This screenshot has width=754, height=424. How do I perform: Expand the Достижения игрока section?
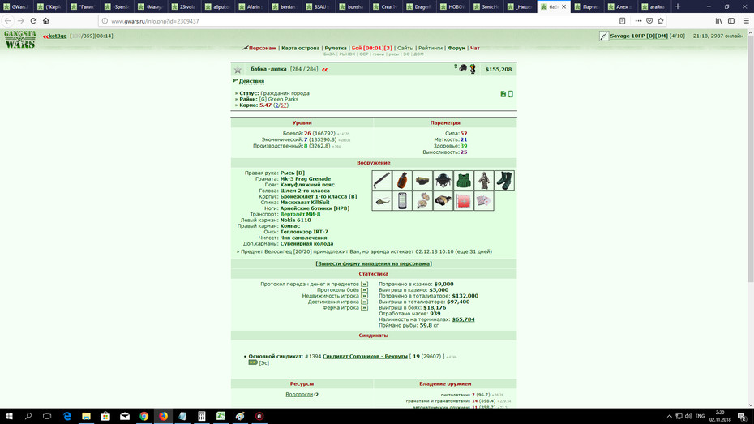365,302
